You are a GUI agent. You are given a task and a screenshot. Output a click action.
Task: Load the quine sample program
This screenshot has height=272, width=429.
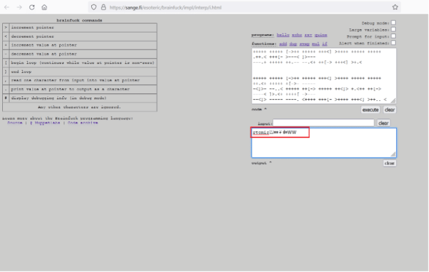pos(321,35)
